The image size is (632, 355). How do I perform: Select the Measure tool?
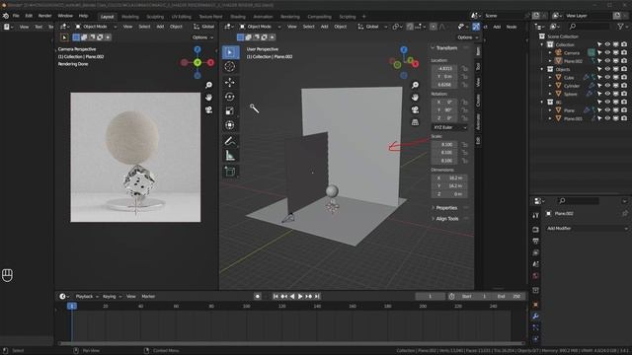[x=230, y=156]
